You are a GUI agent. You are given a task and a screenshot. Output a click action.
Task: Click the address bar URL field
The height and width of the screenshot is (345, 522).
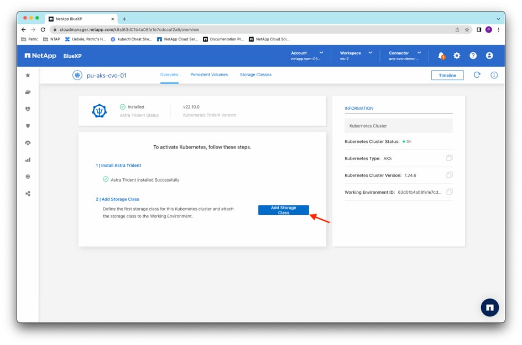253,30
